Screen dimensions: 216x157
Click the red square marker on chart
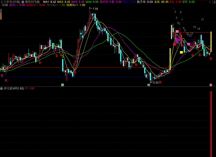point(174,44)
